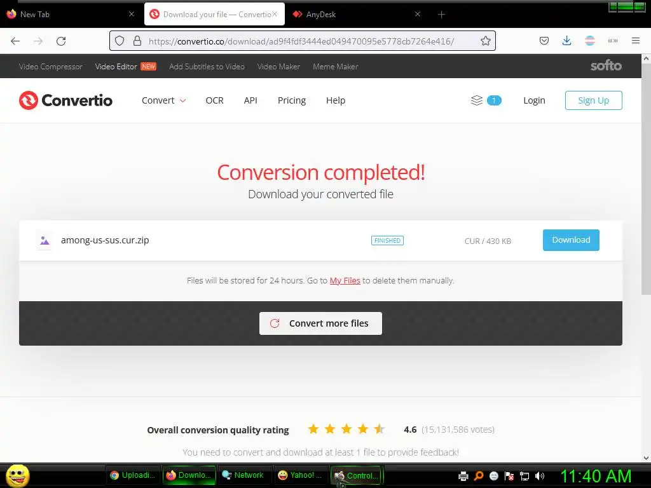Open the Save to Pocket icon
The width and height of the screenshot is (651, 488).
544,41
